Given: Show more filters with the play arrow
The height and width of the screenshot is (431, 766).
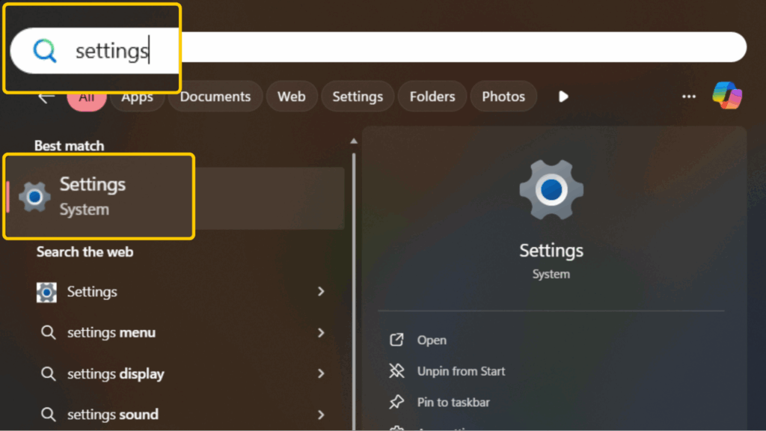Looking at the screenshot, I should tap(563, 97).
